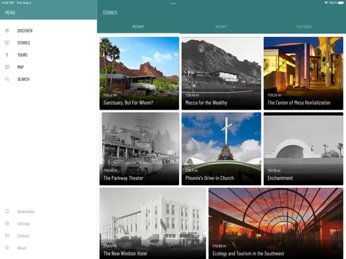Image resolution: width=346 pixels, height=259 pixels.
Task: Open The Parkway Theater story card
Action: click(139, 149)
